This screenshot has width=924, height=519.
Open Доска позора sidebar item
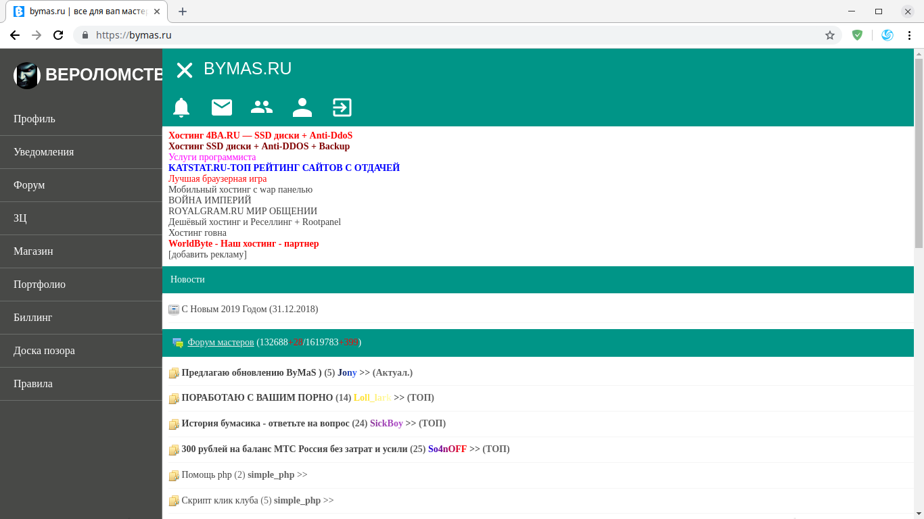[44, 351]
